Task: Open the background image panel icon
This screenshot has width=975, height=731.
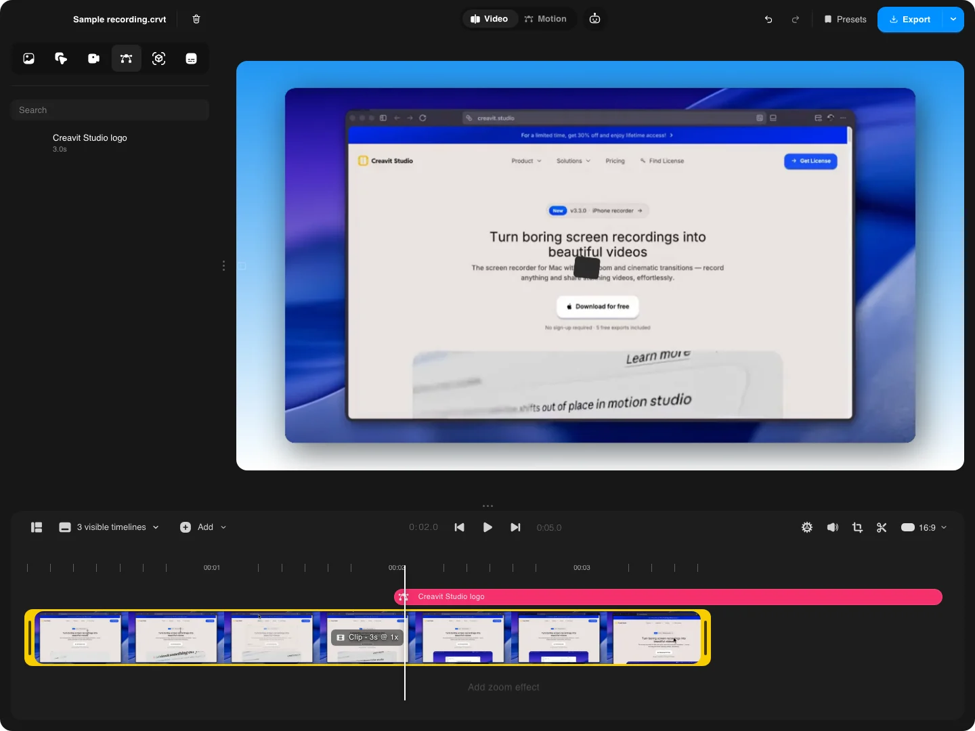Action: coord(28,58)
